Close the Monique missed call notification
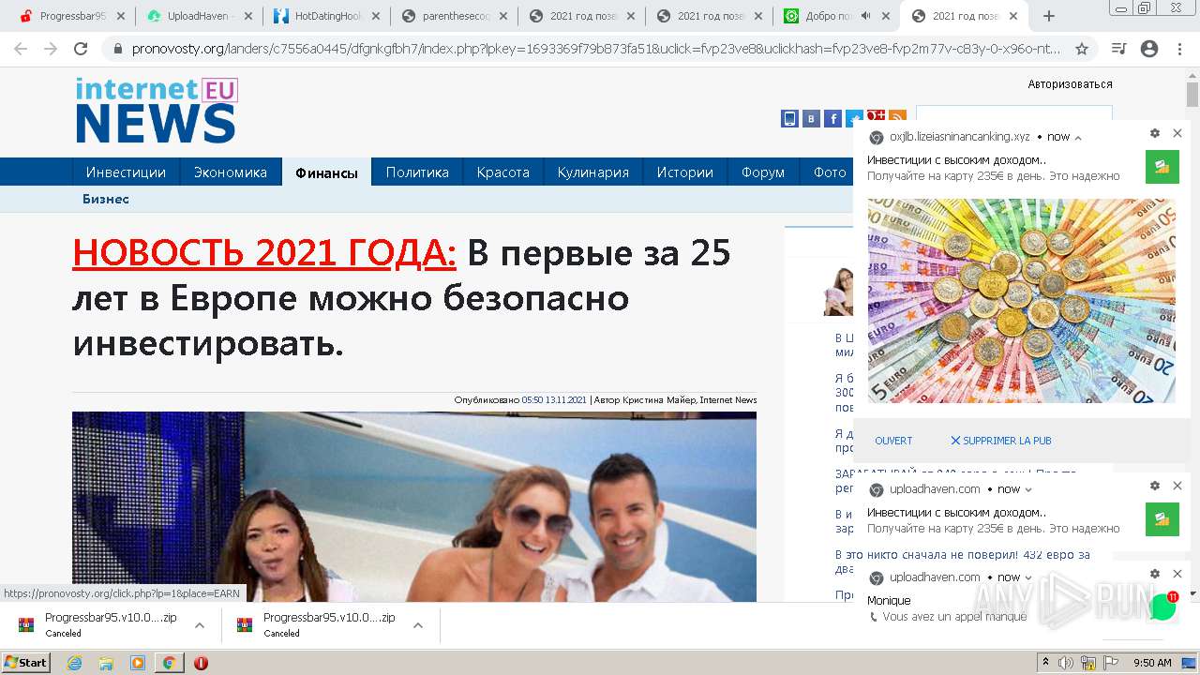The height and width of the screenshot is (675, 1200). click(x=1177, y=574)
